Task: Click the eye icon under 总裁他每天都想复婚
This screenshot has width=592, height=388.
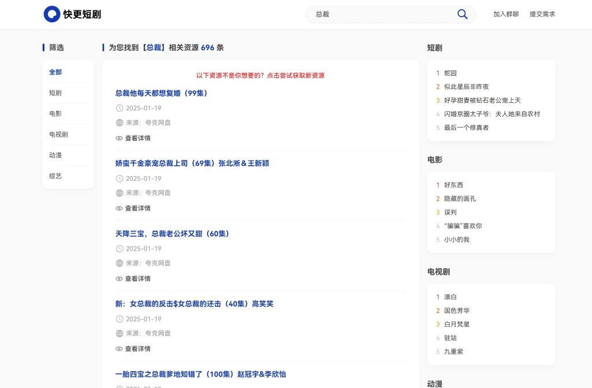Action: click(119, 139)
